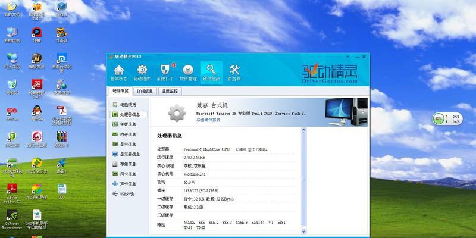The image size is (476, 238).
Task: Select 网卡信息 in the sidebar
Action: coord(128,174)
